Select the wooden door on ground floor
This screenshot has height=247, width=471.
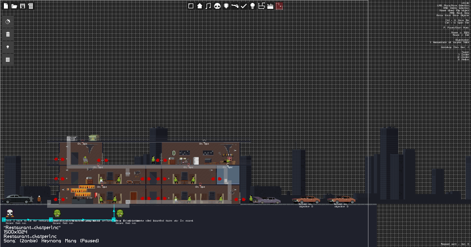pos(133,198)
